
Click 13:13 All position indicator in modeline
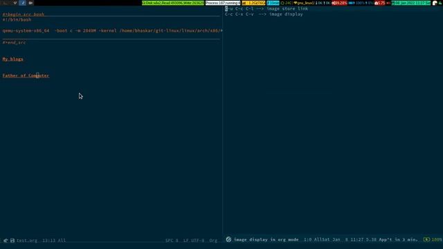click(54, 241)
